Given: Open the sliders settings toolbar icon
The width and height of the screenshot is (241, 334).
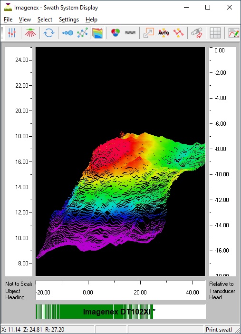Looking at the screenshot, I should (x=12, y=33).
